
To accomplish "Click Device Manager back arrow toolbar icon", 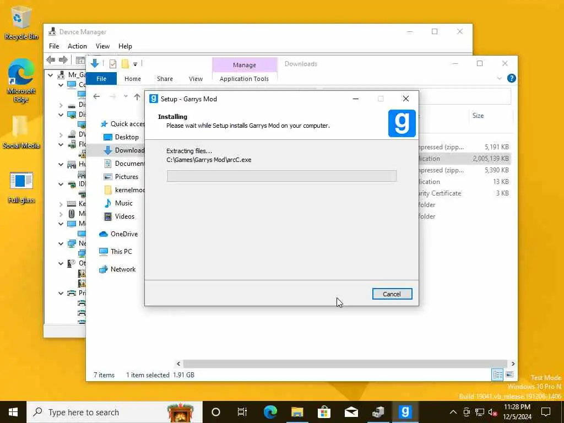I will (51, 59).
